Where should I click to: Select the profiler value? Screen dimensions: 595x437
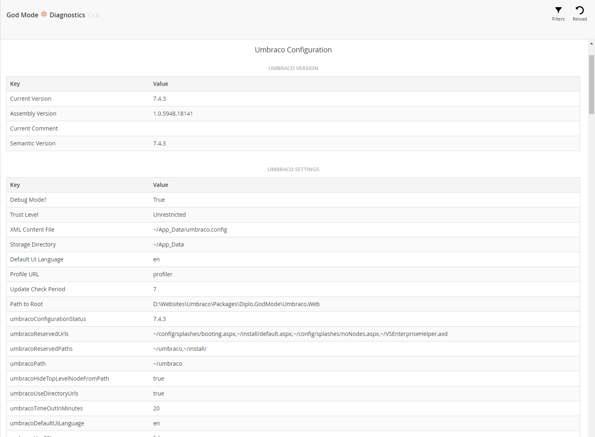[163, 274]
